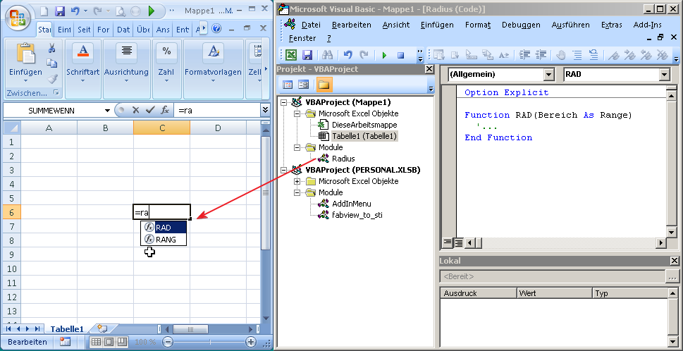
Task: Switch to Page Break Preview in Excel's status bar
Action: pos(122,342)
